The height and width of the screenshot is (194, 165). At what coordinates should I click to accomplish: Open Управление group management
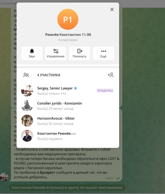[56, 53]
